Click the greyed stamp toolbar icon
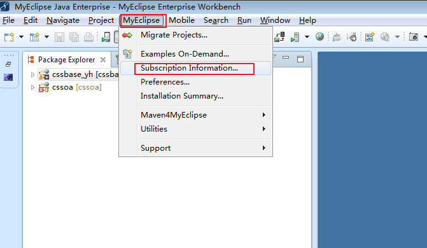This screenshot has height=248, width=427. click(337, 37)
